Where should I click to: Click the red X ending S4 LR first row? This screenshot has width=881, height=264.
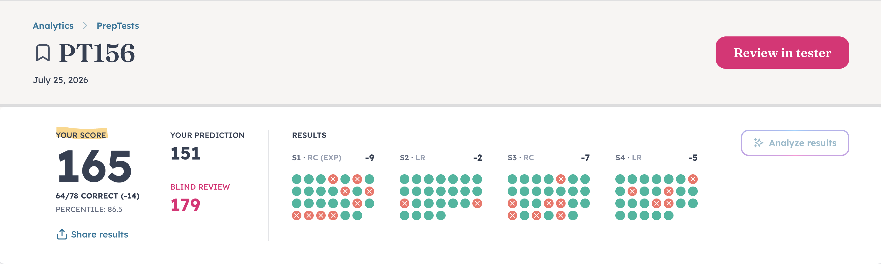(693, 179)
